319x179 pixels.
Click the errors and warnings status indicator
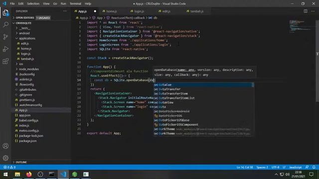[9, 167]
